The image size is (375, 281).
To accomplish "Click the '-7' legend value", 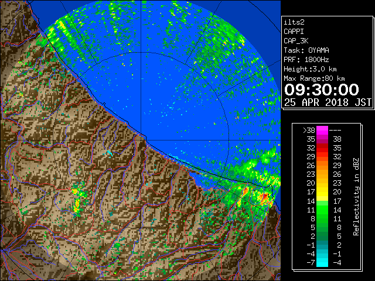I will click(x=311, y=263).
